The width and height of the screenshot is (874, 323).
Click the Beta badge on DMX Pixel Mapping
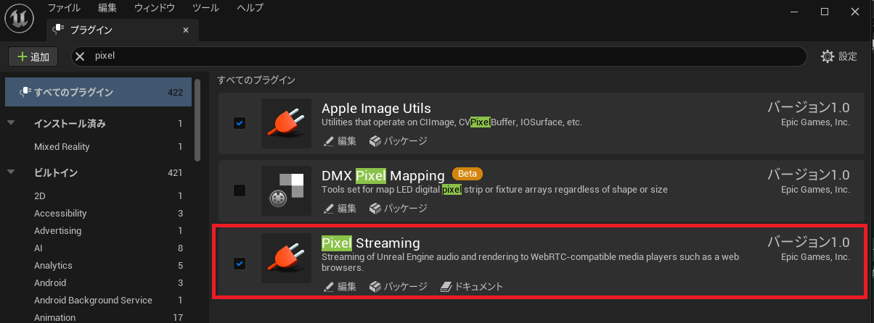[x=467, y=175]
